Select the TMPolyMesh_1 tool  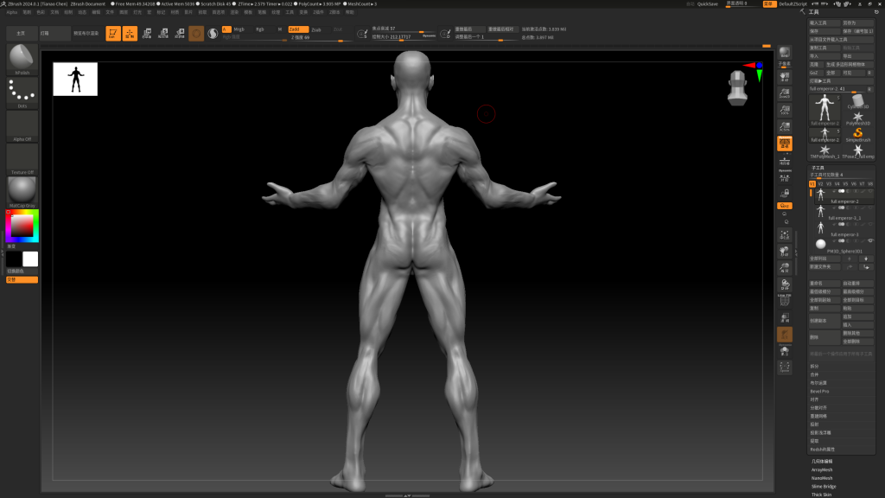(x=825, y=151)
